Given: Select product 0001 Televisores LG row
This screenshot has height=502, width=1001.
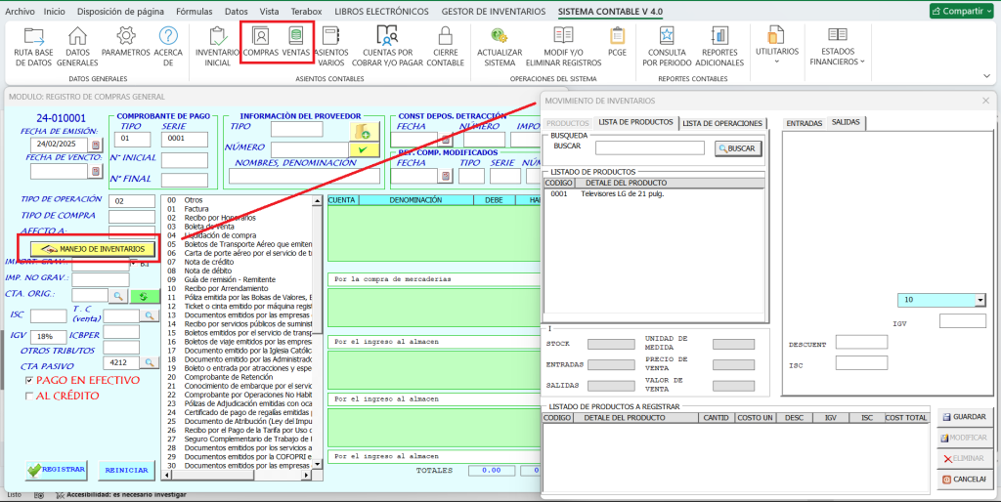Looking at the screenshot, I should (653, 194).
